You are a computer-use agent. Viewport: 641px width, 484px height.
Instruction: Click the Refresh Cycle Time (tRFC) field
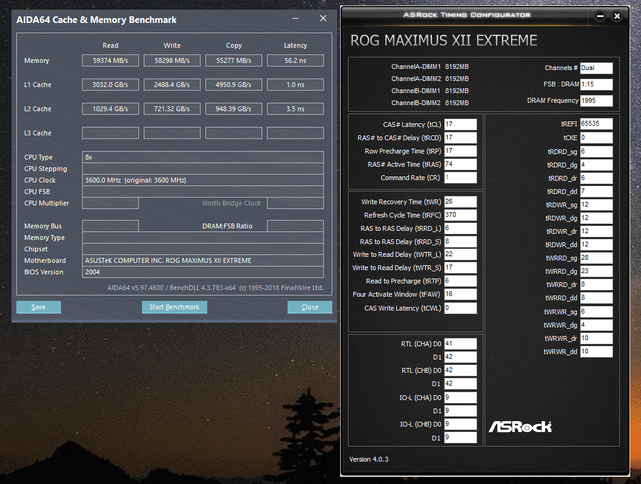pyautogui.click(x=460, y=215)
